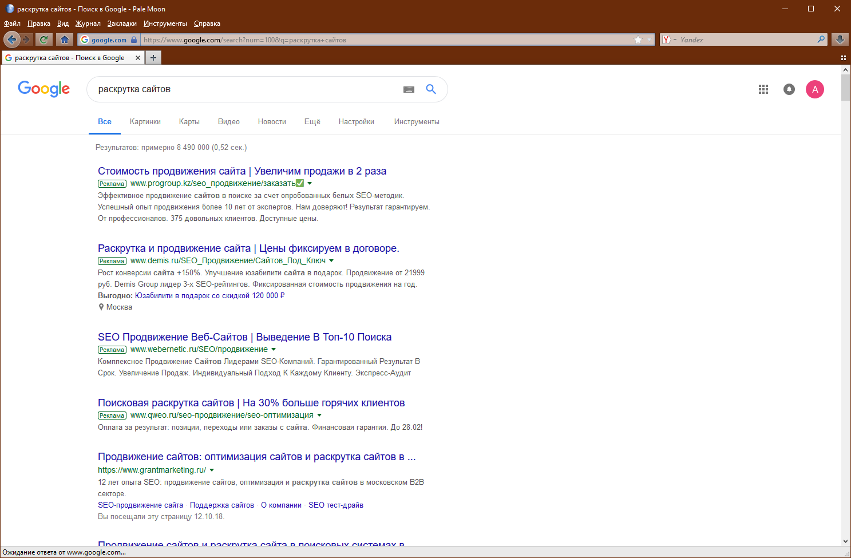This screenshot has width=851, height=558.
Task: Click the tab groups icon at the tab bar end
Action: click(x=844, y=58)
